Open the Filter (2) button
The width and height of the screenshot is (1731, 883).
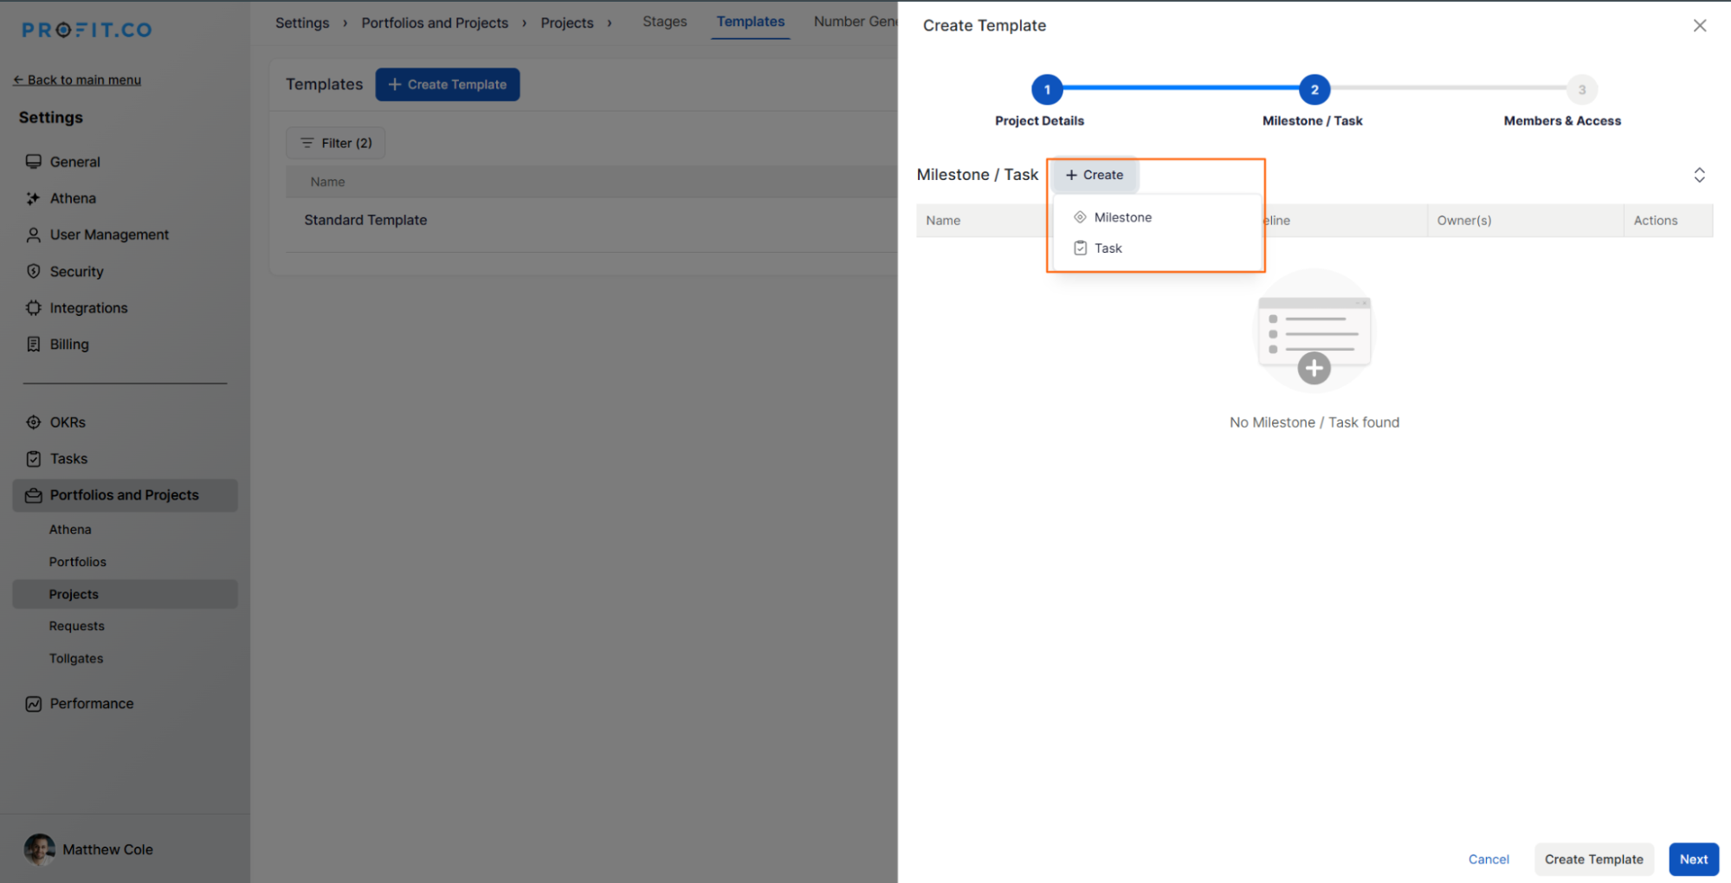[x=335, y=143]
